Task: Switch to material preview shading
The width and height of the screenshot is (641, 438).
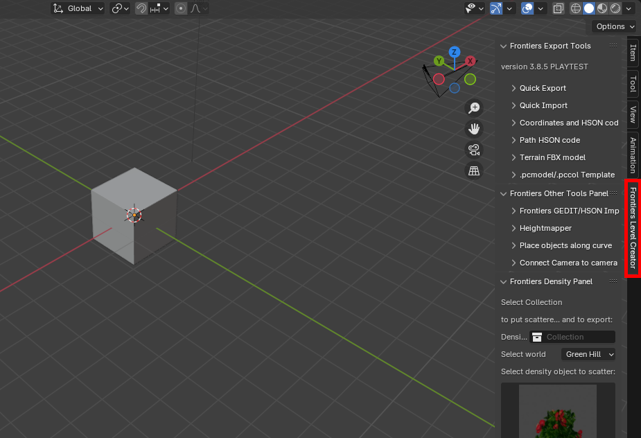Action: [x=602, y=8]
